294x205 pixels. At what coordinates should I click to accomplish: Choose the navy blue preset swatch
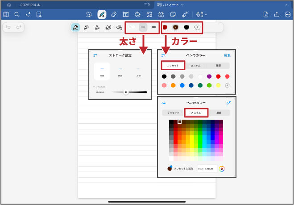[191, 85]
